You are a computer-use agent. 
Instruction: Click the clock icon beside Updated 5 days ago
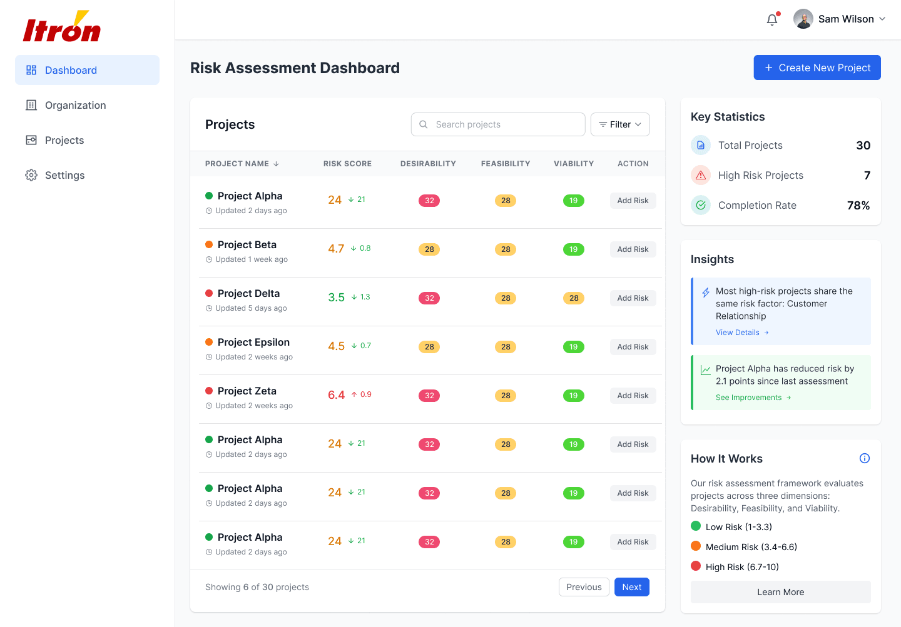pyautogui.click(x=209, y=308)
